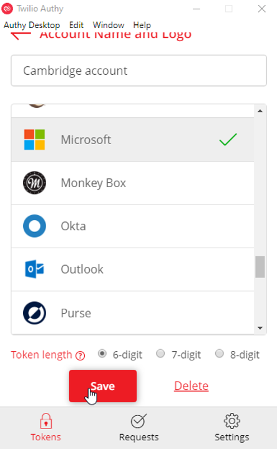Viewport: 277px width, 449px height.
Task: Open the Settings gear tab
Action: (231, 427)
